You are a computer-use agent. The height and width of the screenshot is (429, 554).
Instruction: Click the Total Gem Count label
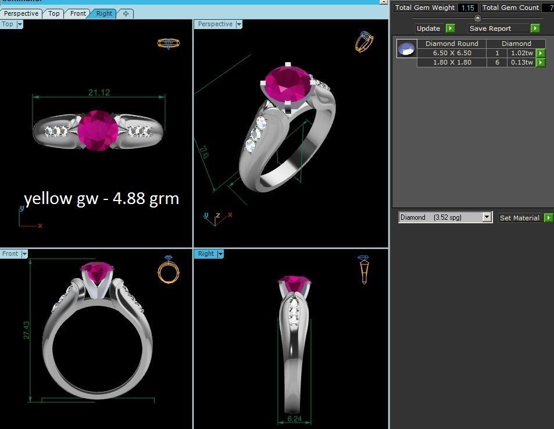pos(510,8)
